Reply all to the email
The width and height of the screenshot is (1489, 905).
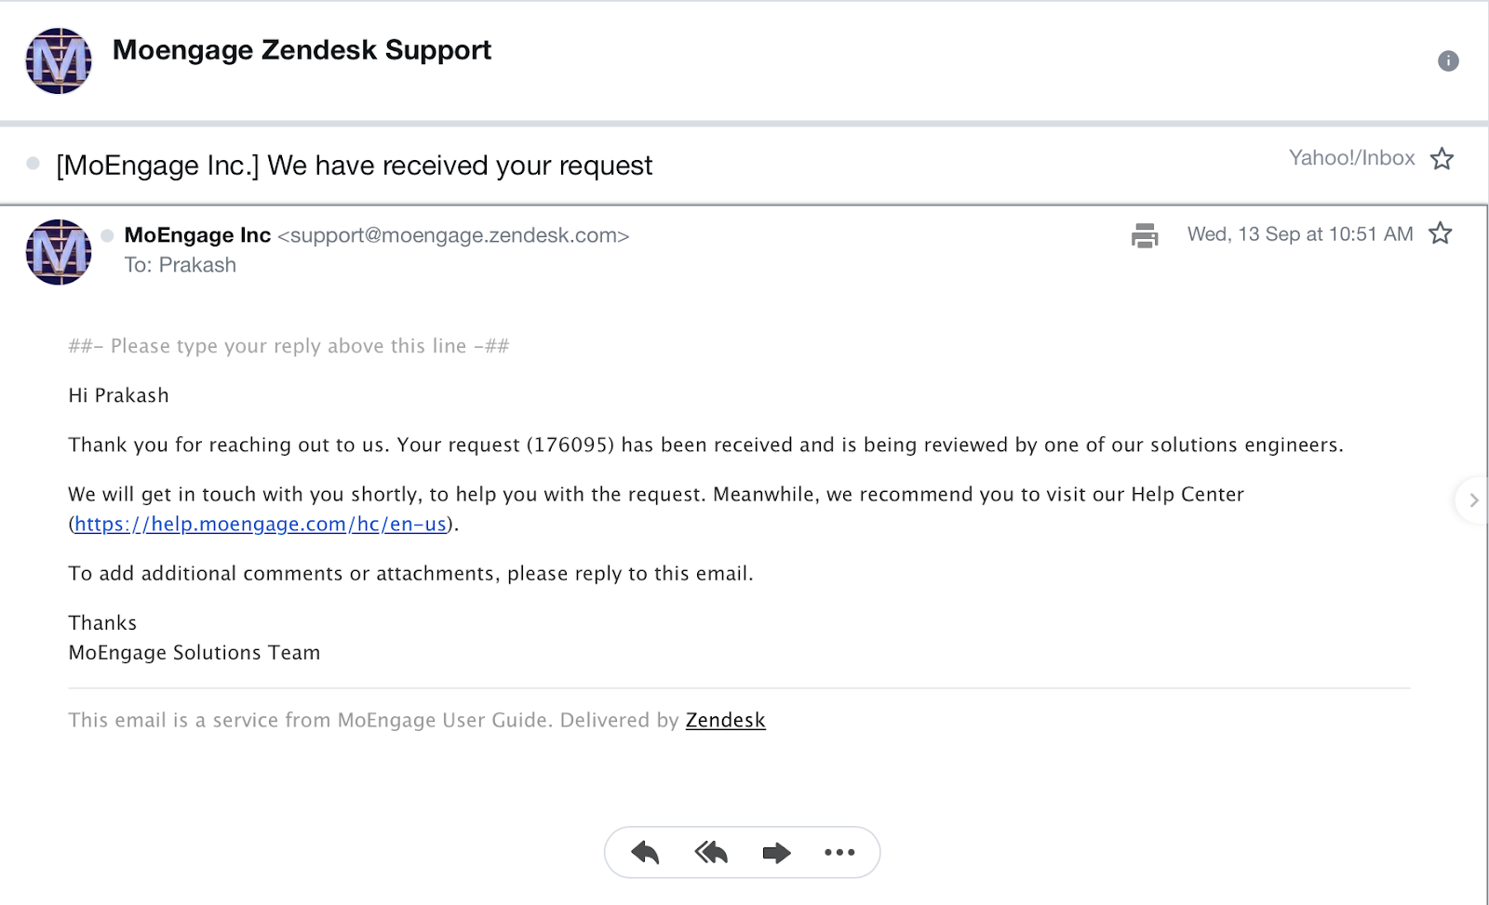click(711, 852)
